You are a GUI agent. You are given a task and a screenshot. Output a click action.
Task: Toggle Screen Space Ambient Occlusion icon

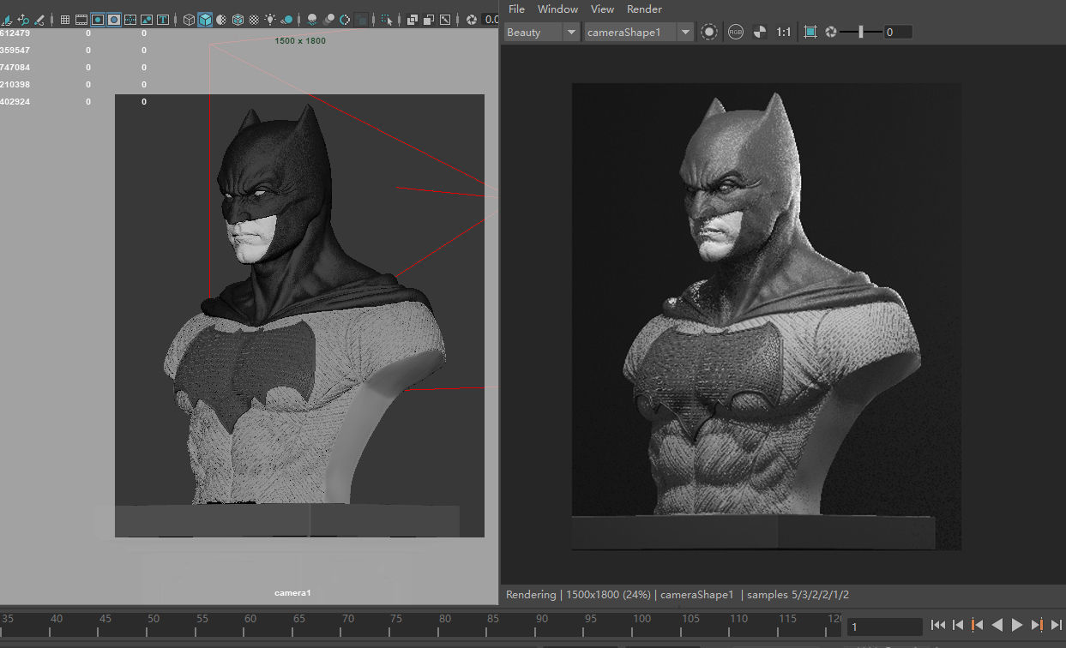click(312, 19)
